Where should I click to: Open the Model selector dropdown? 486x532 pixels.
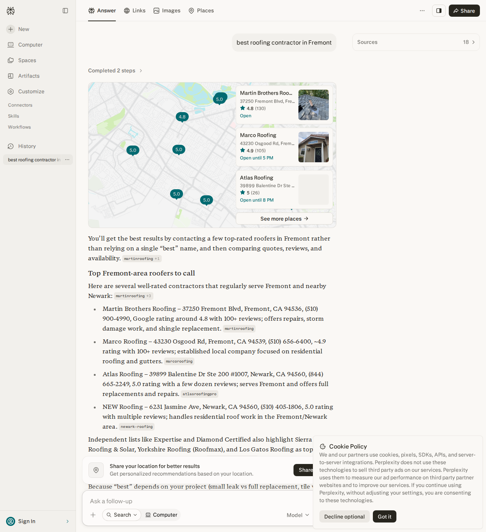click(298, 515)
